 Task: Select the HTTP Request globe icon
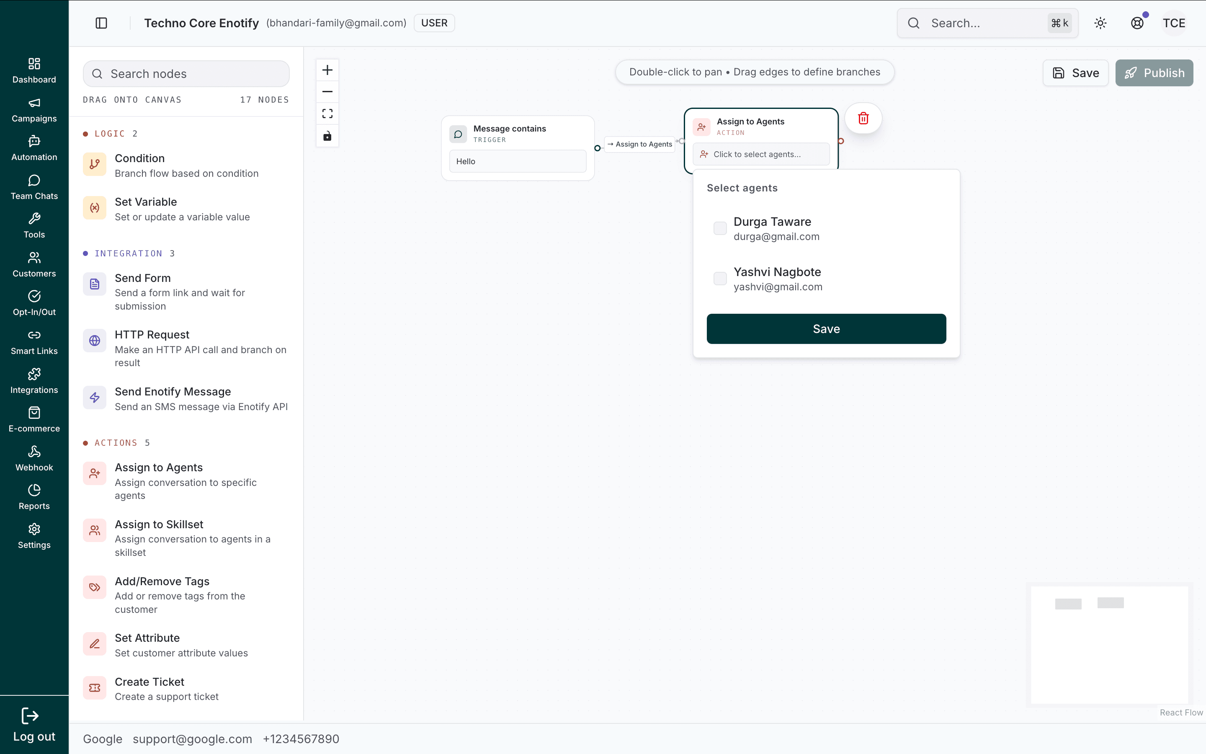coord(95,341)
